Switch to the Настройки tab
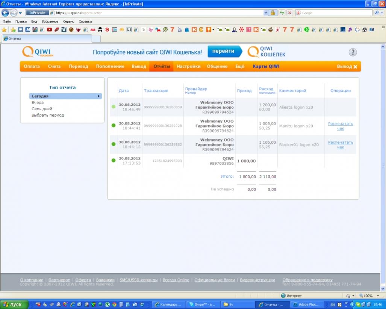Screen dimensions: 386x309 [x=188, y=67]
